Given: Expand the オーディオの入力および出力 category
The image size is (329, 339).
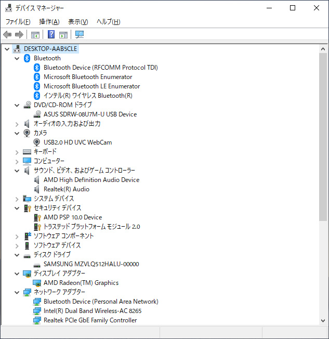Looking at the screenshot, I should point(17,124).
